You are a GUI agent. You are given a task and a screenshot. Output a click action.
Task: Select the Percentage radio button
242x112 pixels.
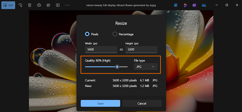pyautogui.click(x=115, y=34)
